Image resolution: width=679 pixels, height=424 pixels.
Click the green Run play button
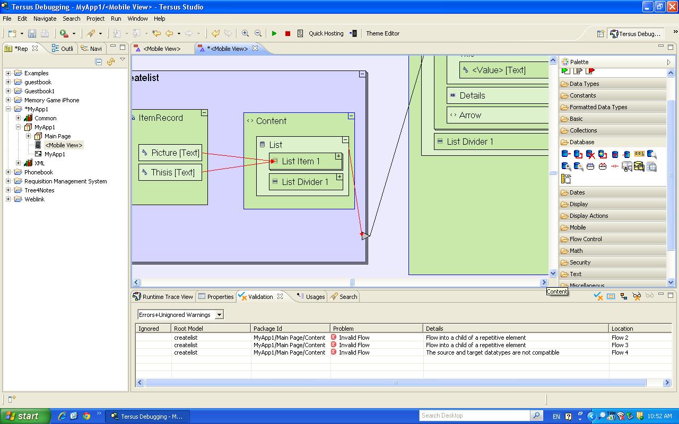(x=274, y=33)
